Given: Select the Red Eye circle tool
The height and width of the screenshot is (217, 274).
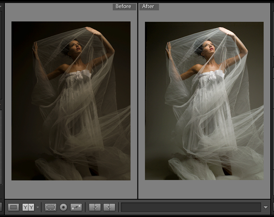Looking at the screenshot, I should (63, 207).
